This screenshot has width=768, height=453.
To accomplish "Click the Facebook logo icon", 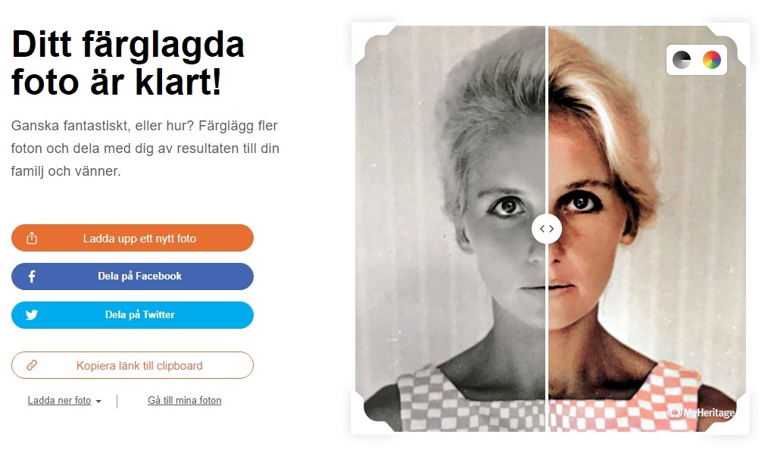I will tap(32, 276).
